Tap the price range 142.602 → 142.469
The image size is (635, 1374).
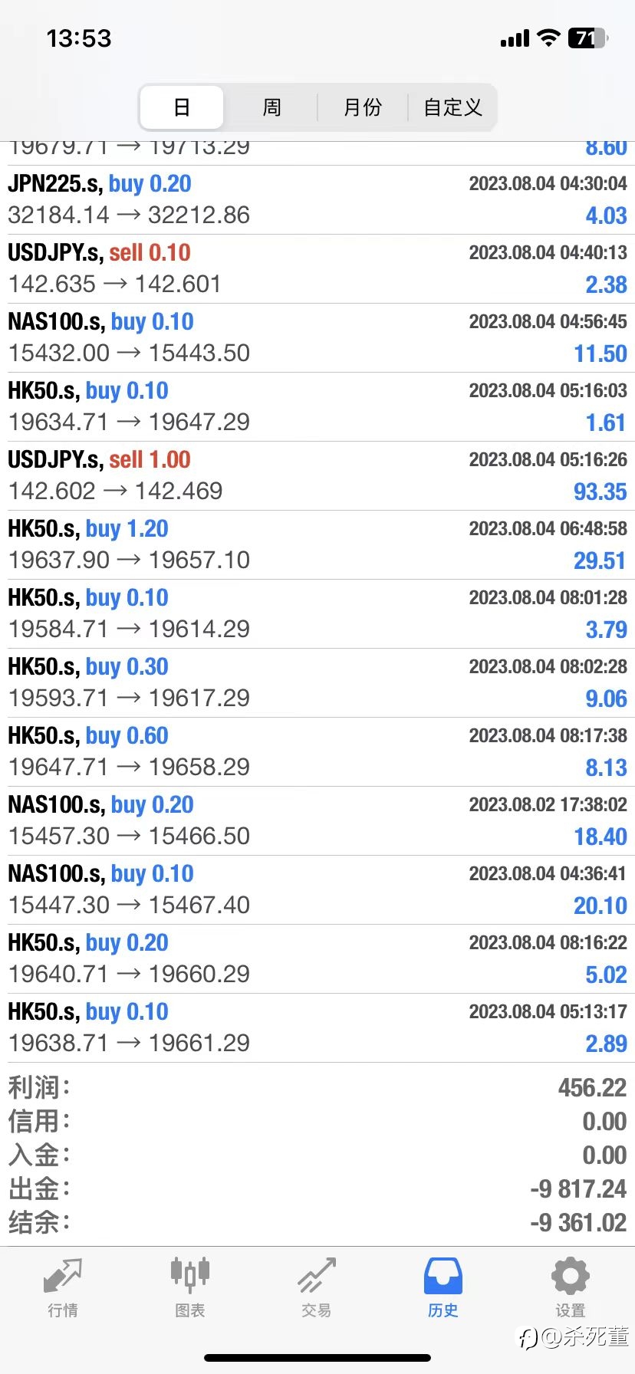(115, 491)
